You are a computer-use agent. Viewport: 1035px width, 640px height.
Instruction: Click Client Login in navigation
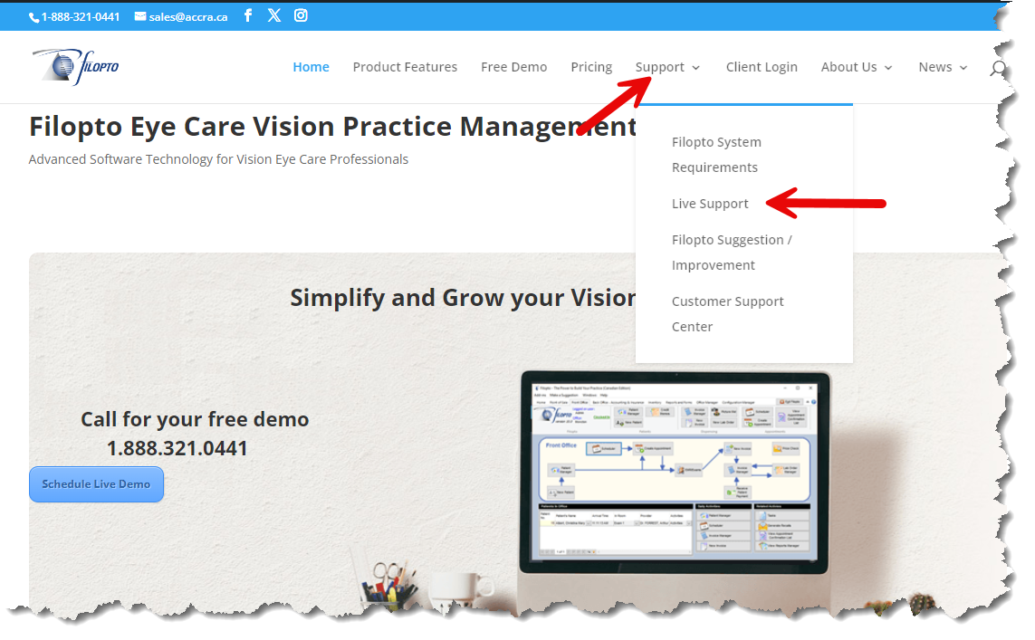pos(762,67)
